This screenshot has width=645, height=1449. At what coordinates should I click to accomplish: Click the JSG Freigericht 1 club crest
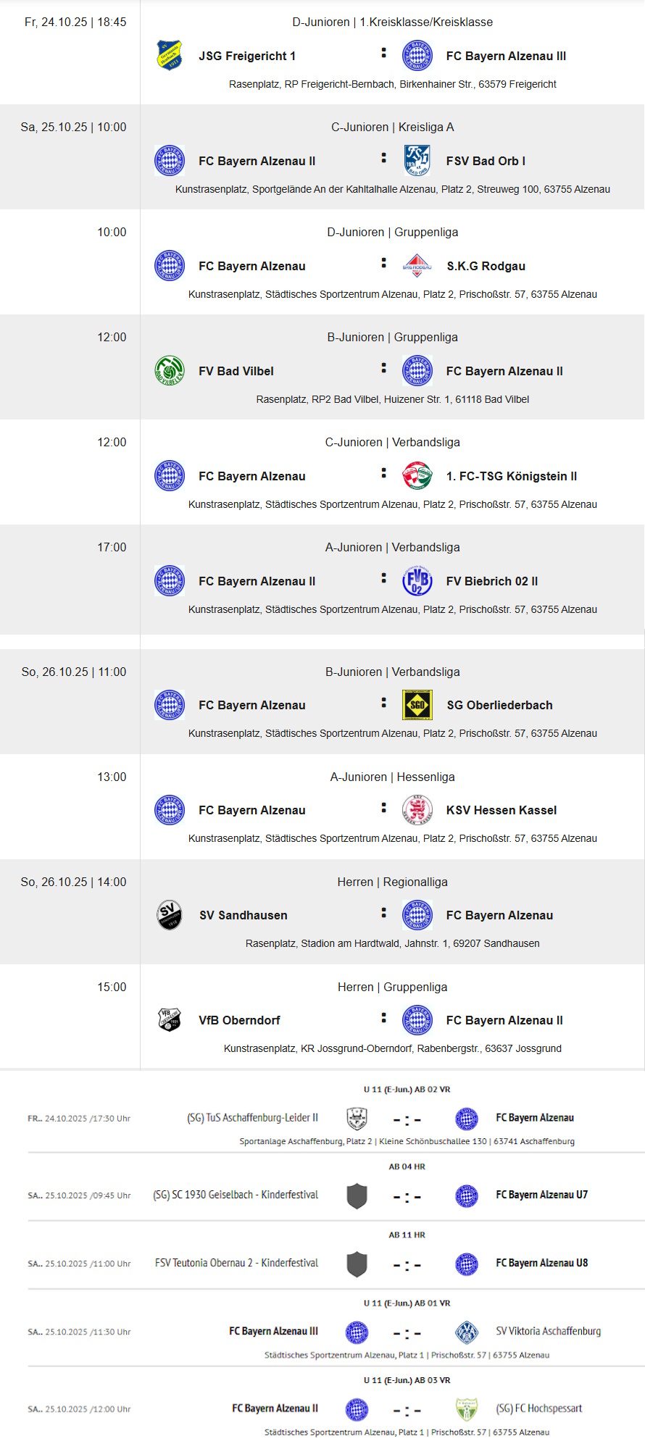click(x=170, y=56)
